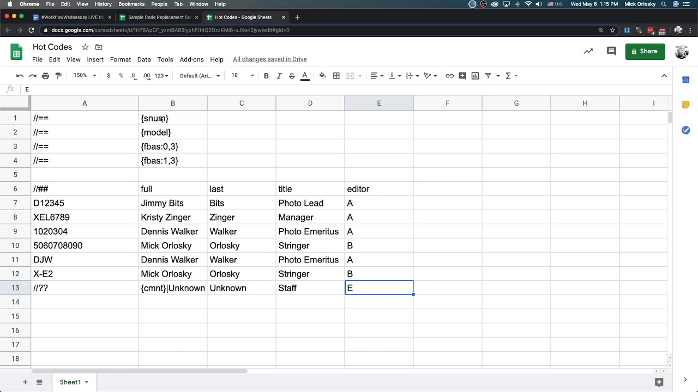Open the fill color picker
The image size is (698, 392).
(322, 76)
